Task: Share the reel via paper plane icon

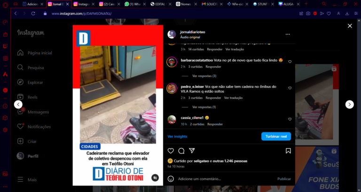Action: pos(192,151)
